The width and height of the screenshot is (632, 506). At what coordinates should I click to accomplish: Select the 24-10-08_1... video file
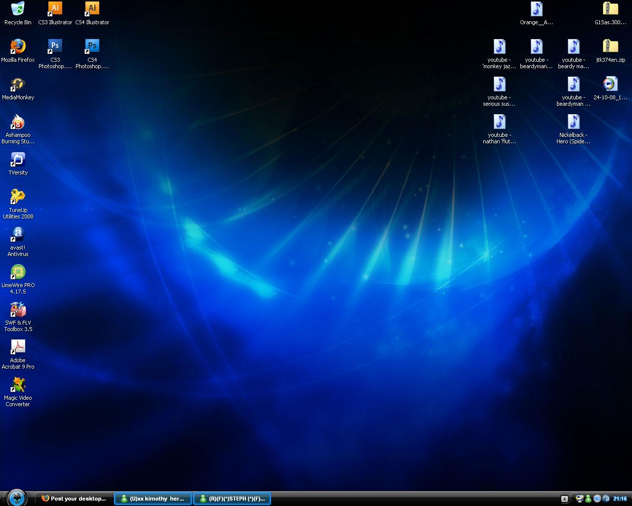click(610, 88)
